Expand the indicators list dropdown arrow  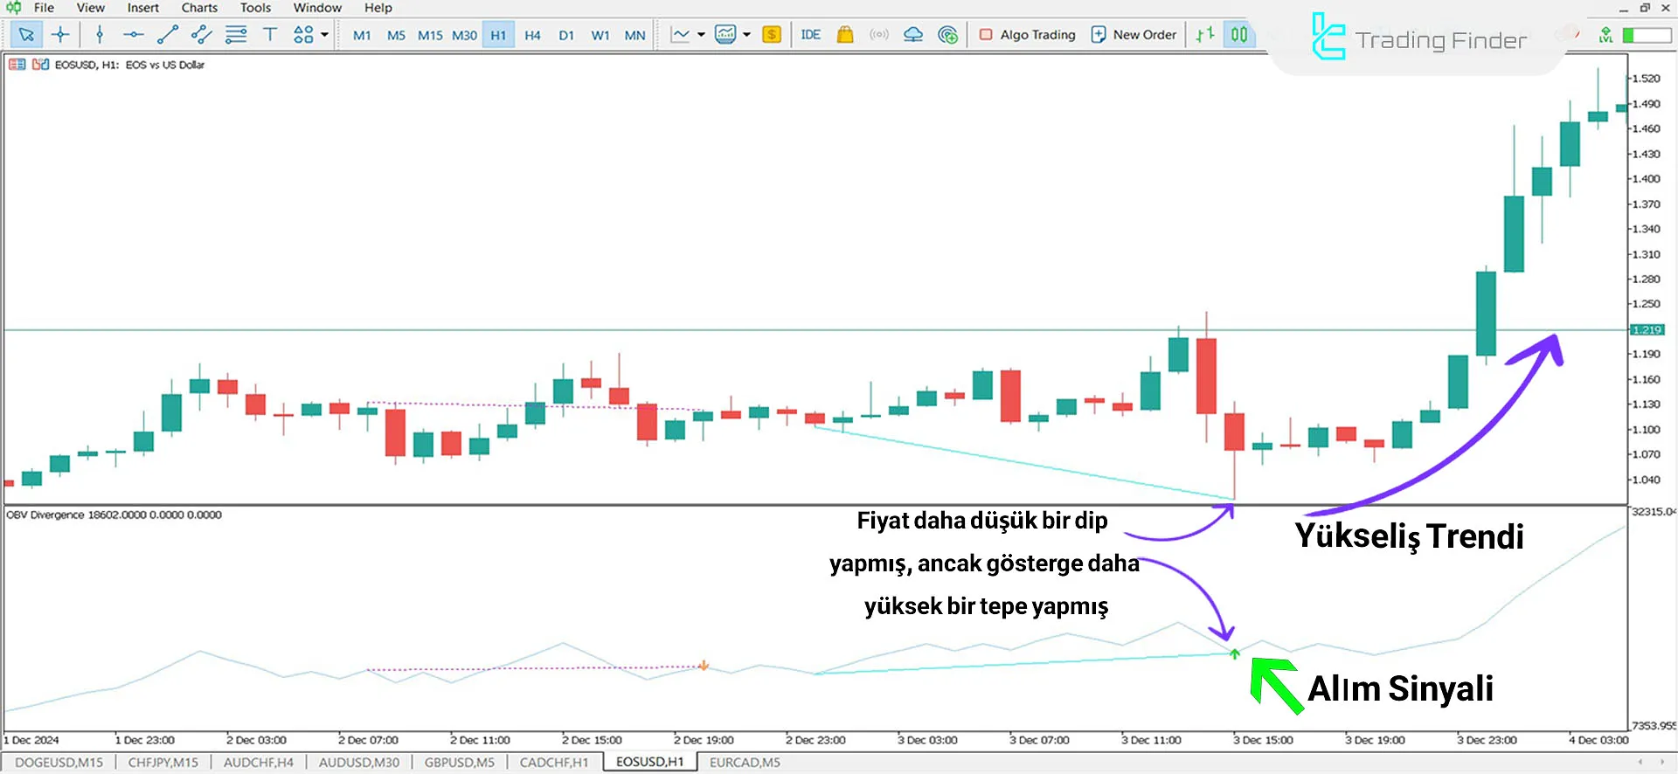tap(746, 35)
